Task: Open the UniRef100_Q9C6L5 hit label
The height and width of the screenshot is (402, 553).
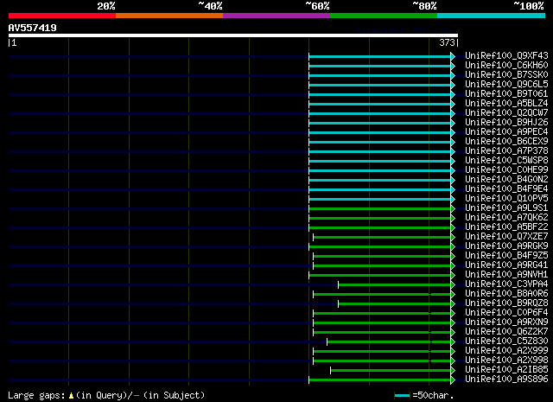Action: coord(506,85)
